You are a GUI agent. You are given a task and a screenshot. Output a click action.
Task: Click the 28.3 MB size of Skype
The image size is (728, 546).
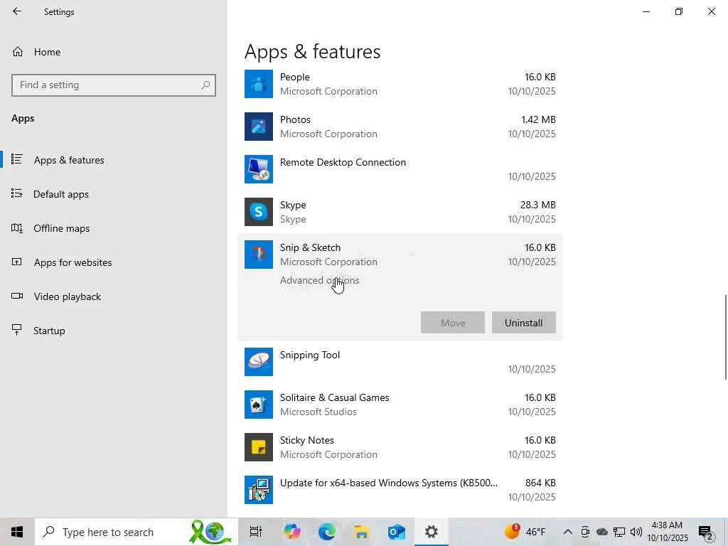click(537, 205)
